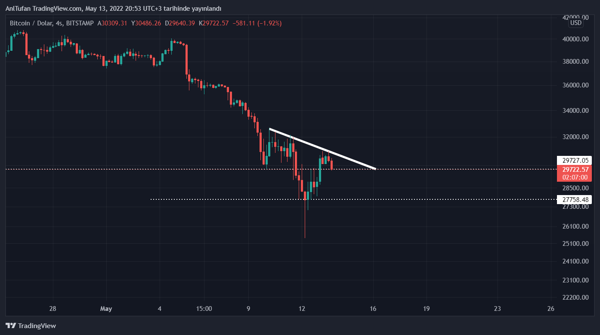Click the 29727.05 price label
The height and width of the screenshot is (335, 600).
[x=574, y=160]
